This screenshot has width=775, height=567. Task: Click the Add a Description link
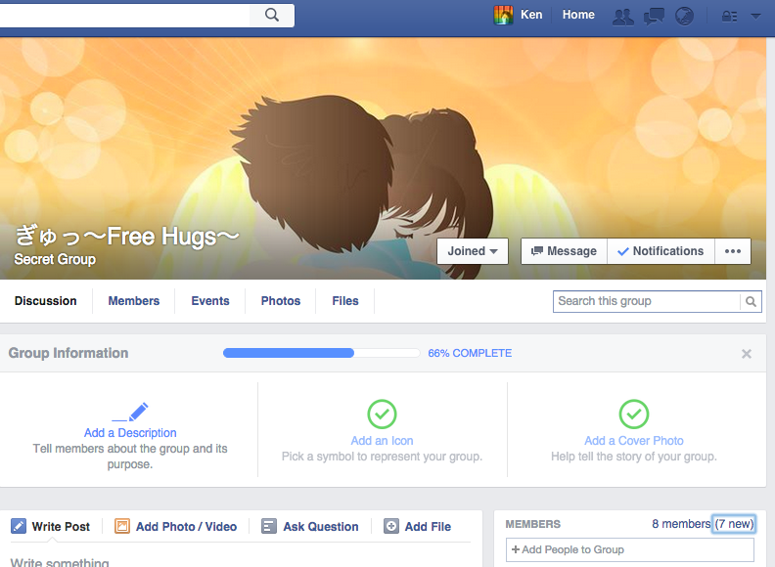pyautogui.click(x=130, y=433)
